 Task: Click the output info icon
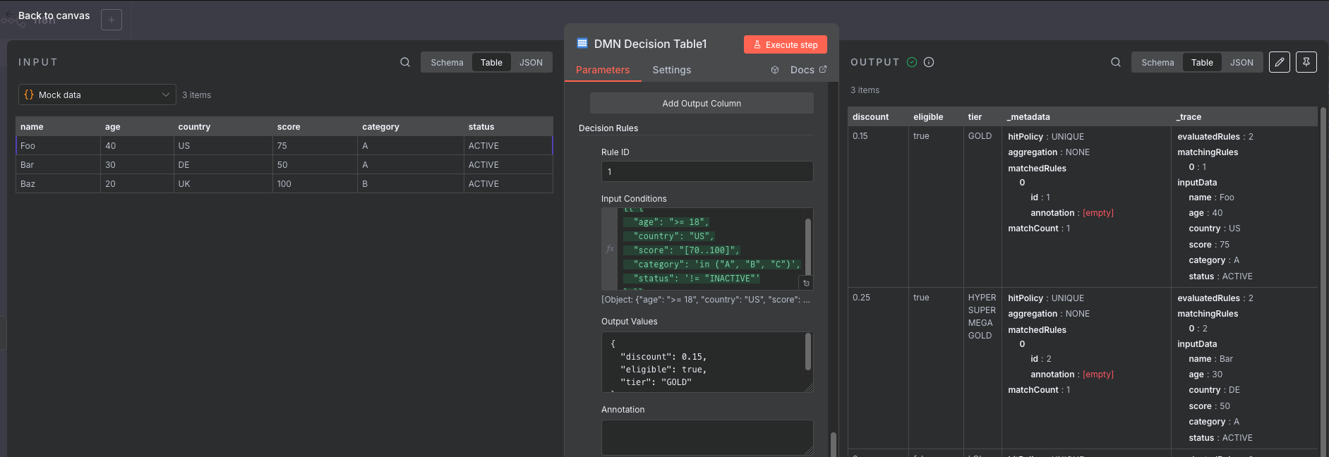tap(929, 62)
